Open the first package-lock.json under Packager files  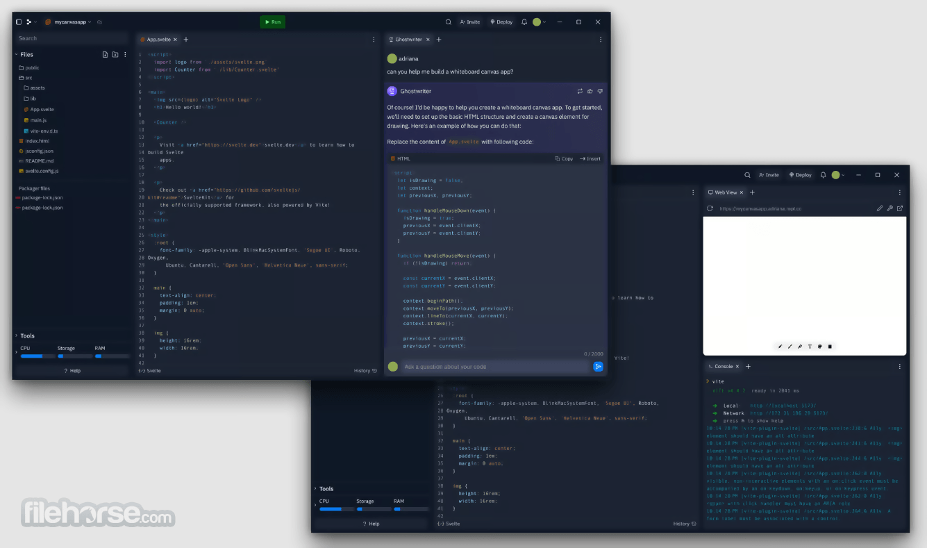40,198
